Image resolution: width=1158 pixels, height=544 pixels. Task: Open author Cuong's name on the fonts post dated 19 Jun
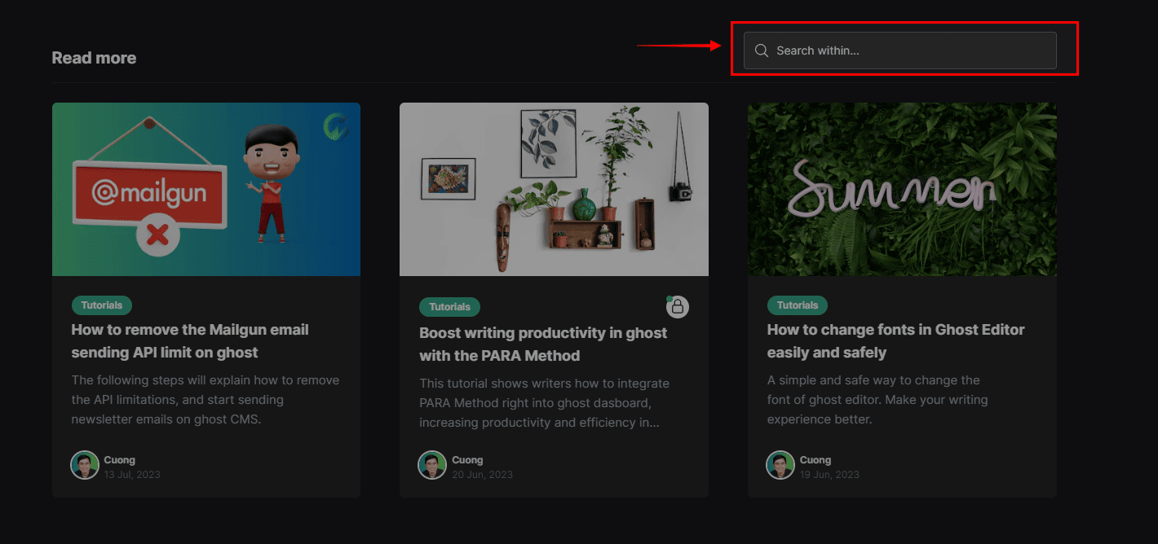point(815,460)
